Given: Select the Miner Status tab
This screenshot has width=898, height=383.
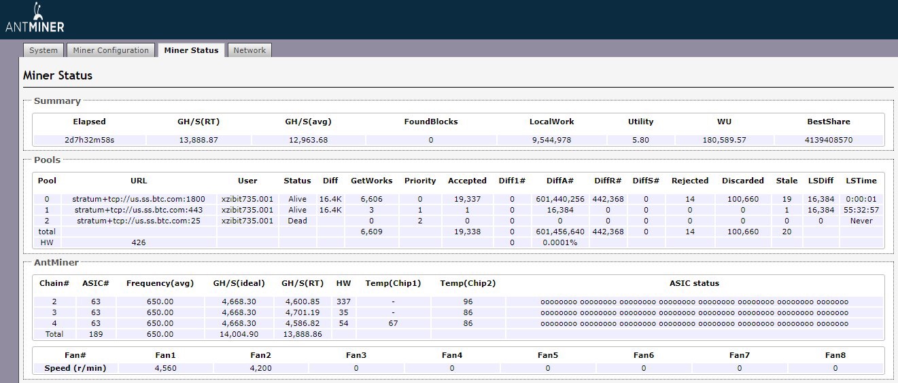Looking at the screenshot, I should 191,50.
